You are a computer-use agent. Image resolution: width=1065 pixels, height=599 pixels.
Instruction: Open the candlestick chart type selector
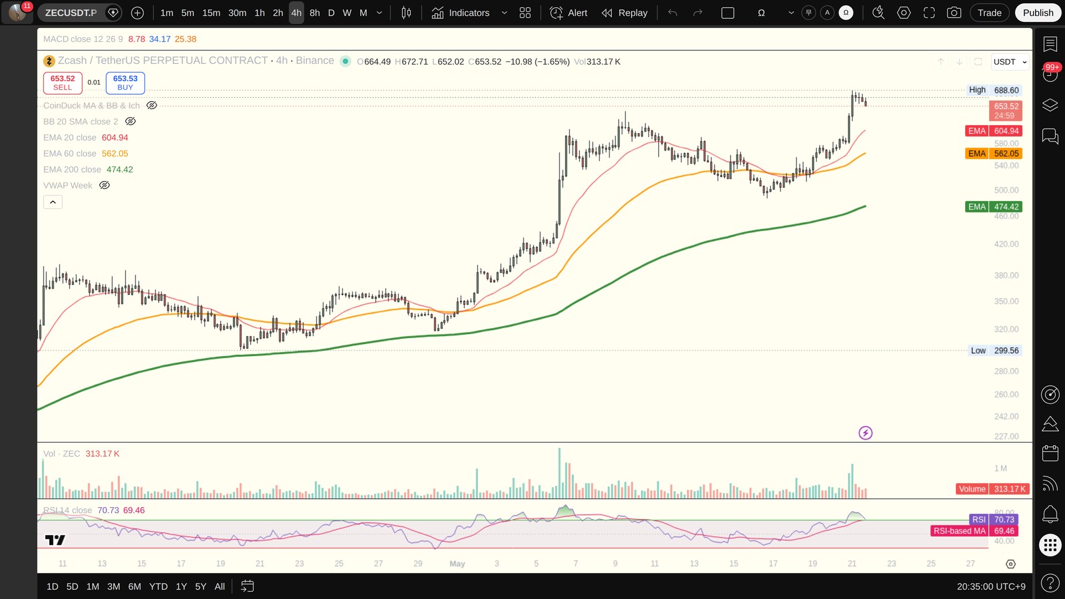point(407,13)
